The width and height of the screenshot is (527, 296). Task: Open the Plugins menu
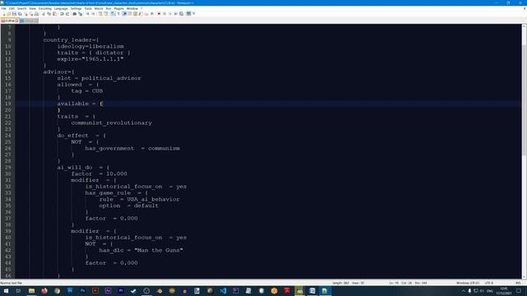119,9
